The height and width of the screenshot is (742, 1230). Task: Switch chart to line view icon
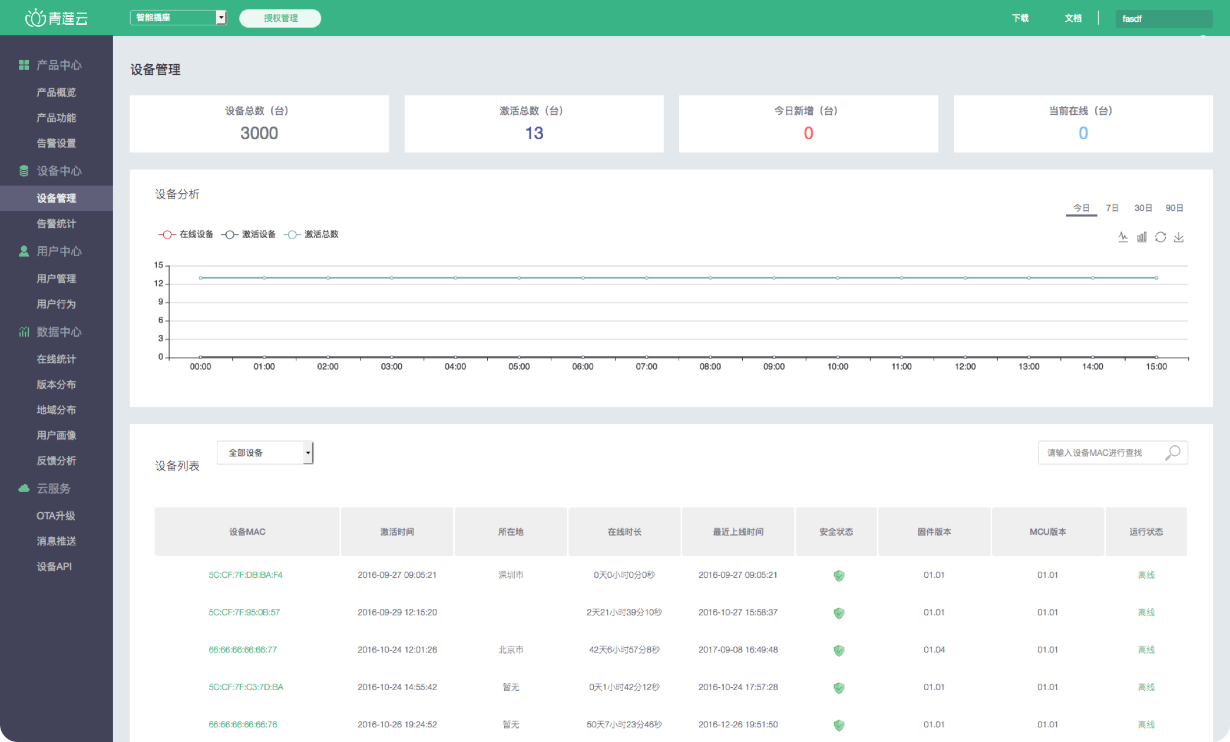(1123, 237)
